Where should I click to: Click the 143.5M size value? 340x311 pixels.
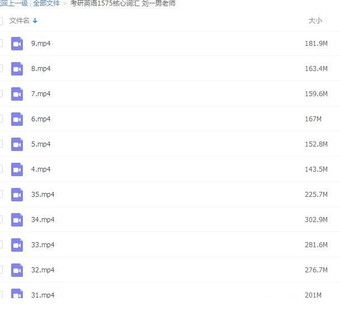[x=316, y=169]
